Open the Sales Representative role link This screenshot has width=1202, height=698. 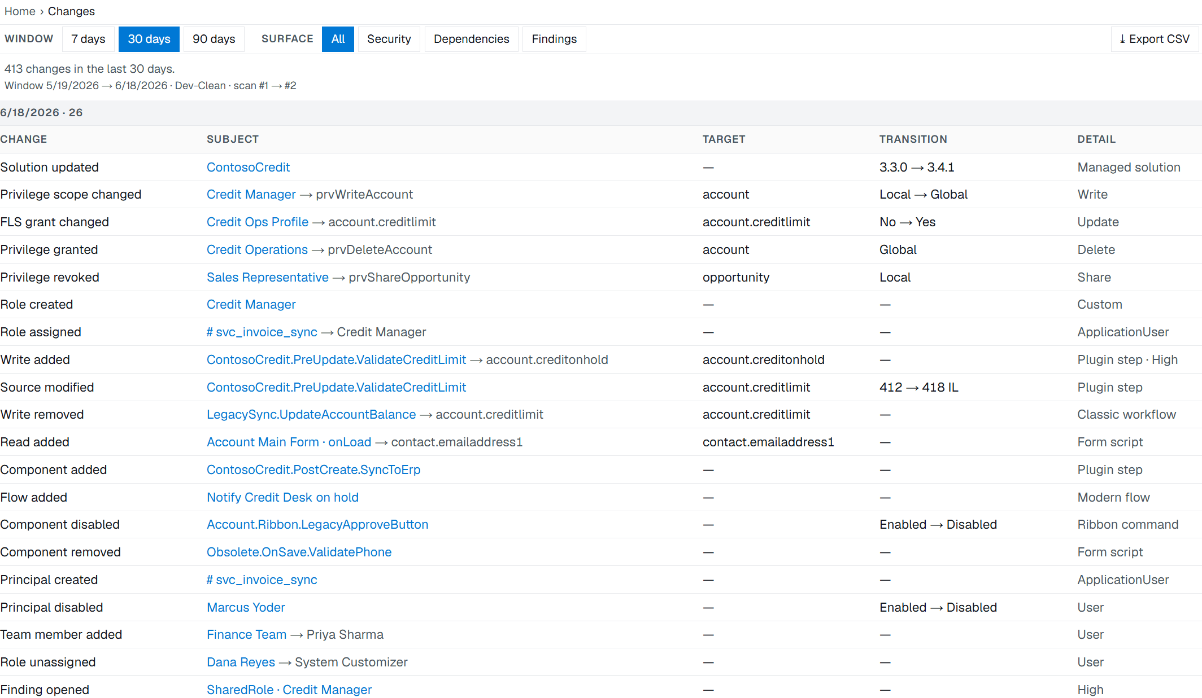pos(268,277)
